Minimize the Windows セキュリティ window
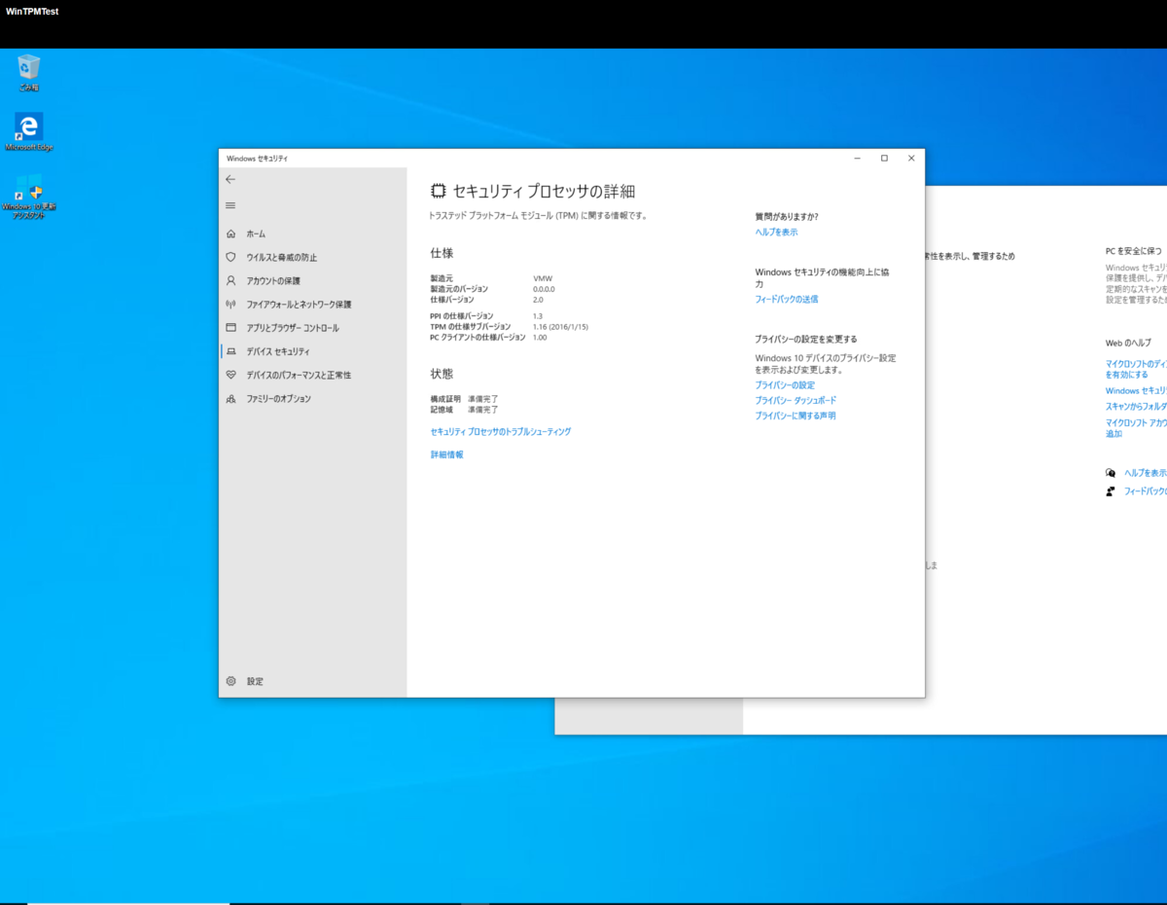1167x905 pixels. click(857, 158)
